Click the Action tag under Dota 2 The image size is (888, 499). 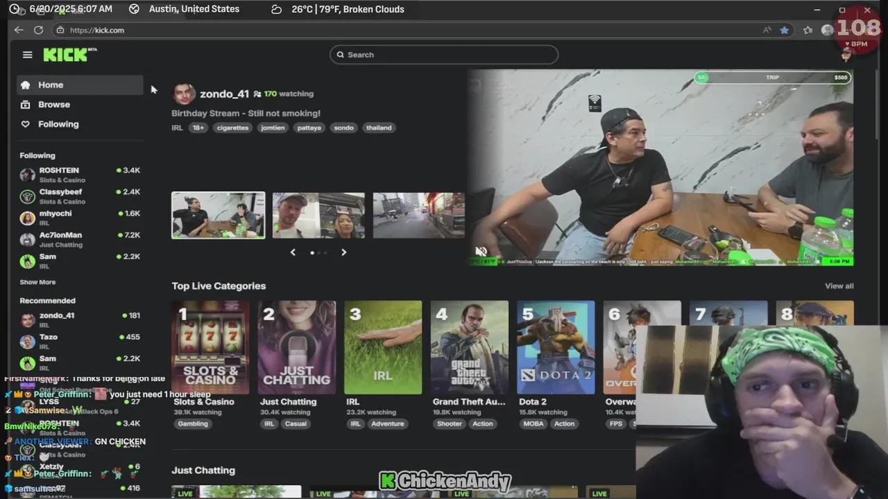tap(564, 423)
